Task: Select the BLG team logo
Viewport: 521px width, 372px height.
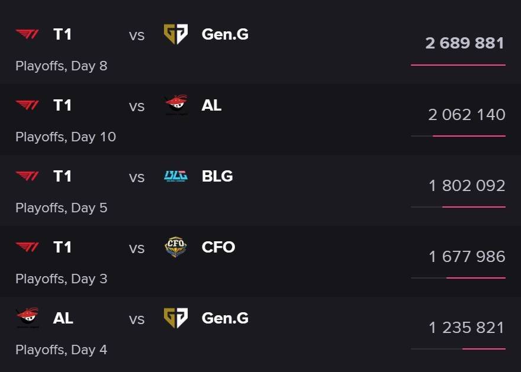Action: [x=176, y=176]
